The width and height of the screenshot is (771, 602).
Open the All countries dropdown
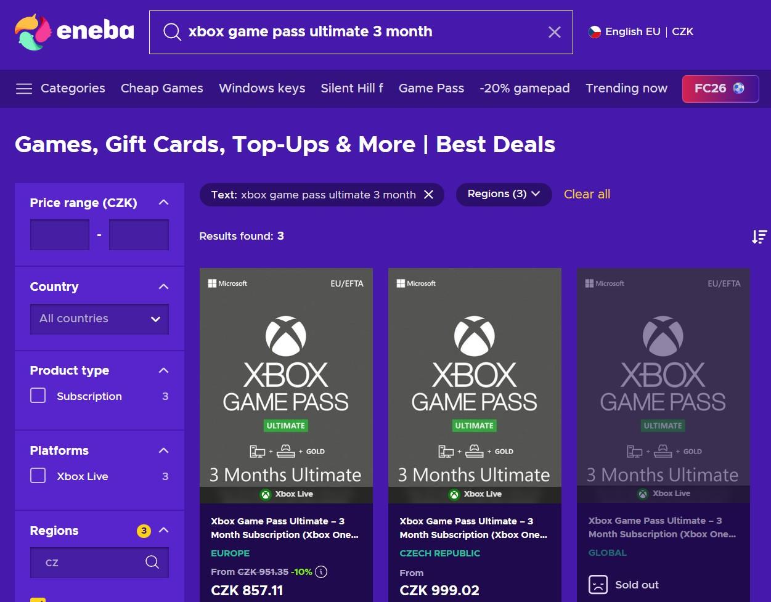click(99, 319)
